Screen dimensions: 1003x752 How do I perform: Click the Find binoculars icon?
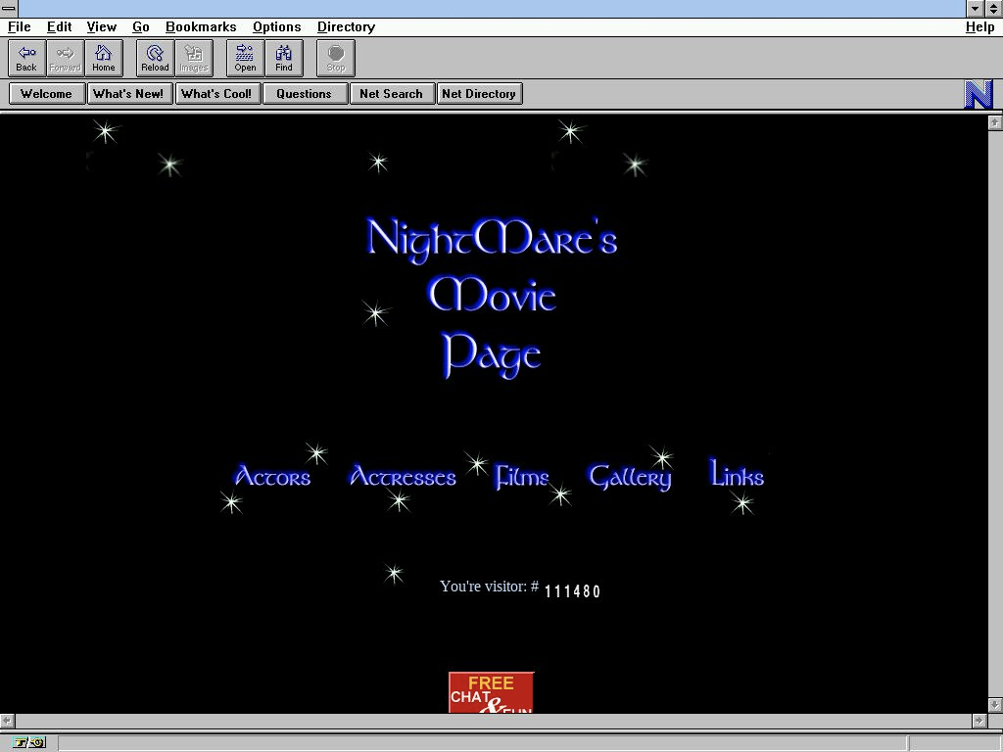tap(284, 58)
